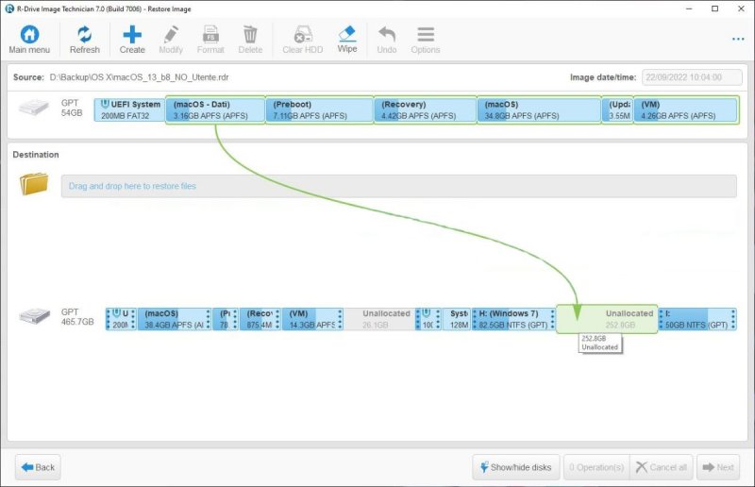
Task: Select source (Preboot) 7.11GB partition
Action: click(320, 109)
